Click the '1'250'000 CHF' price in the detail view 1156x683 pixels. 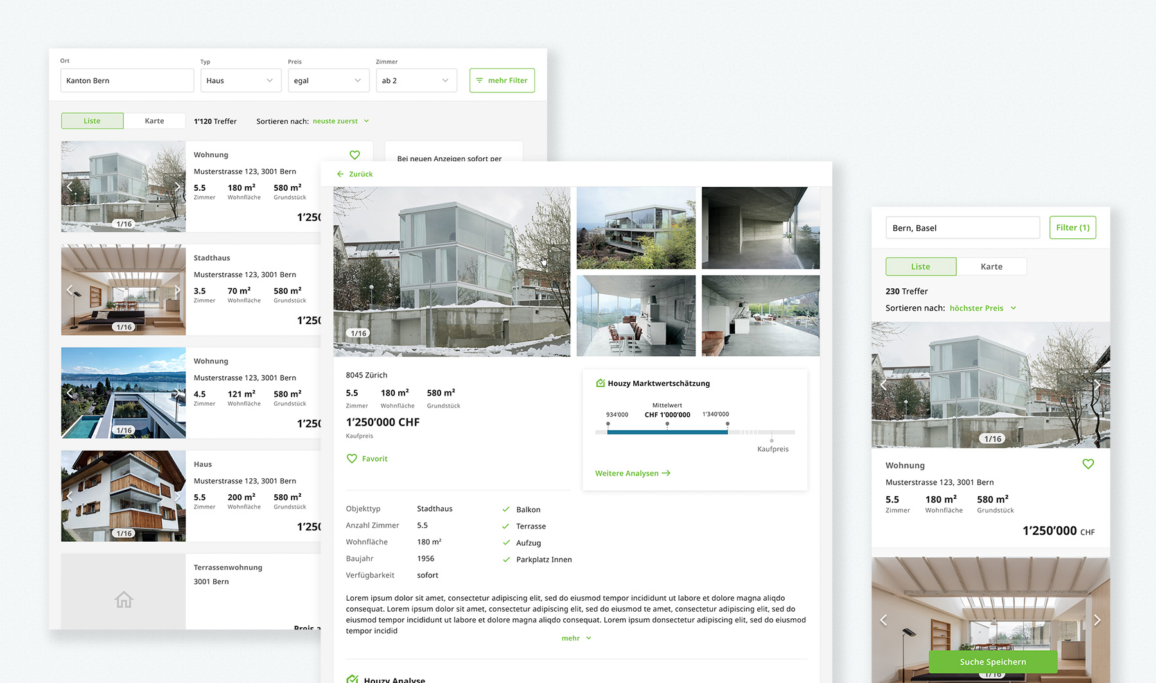383,422
